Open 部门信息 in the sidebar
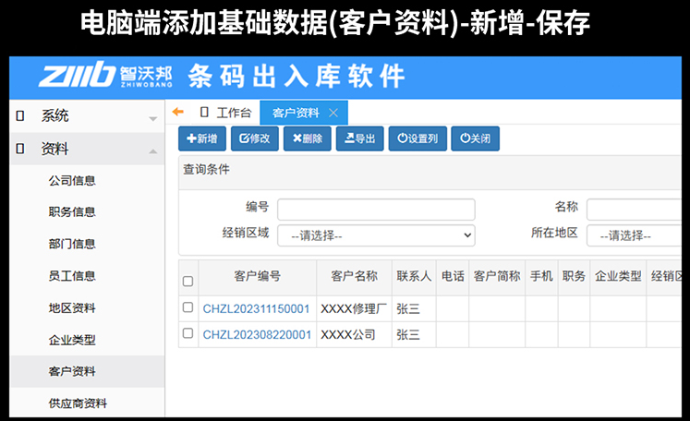The height and width of the screenshot is (421, 690). coord(72,244)
